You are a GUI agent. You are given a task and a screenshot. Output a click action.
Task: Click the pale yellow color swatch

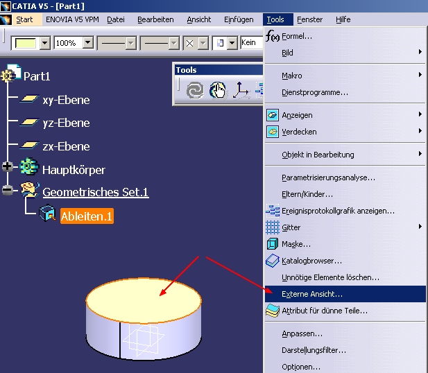click(x=26, y=43)
